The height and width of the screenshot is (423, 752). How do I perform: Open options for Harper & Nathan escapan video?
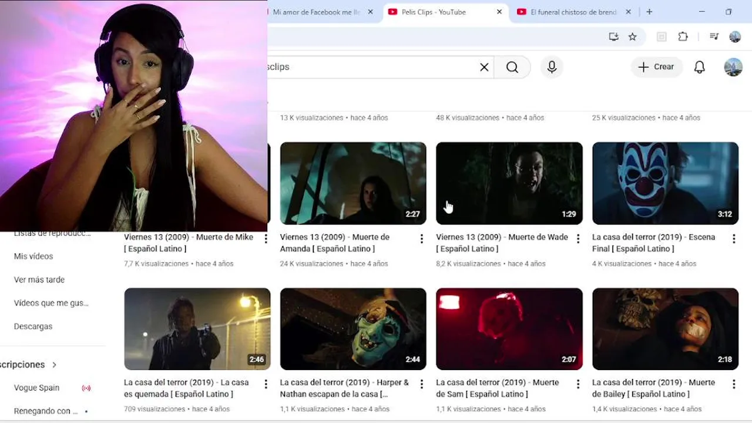pos(421,384)
